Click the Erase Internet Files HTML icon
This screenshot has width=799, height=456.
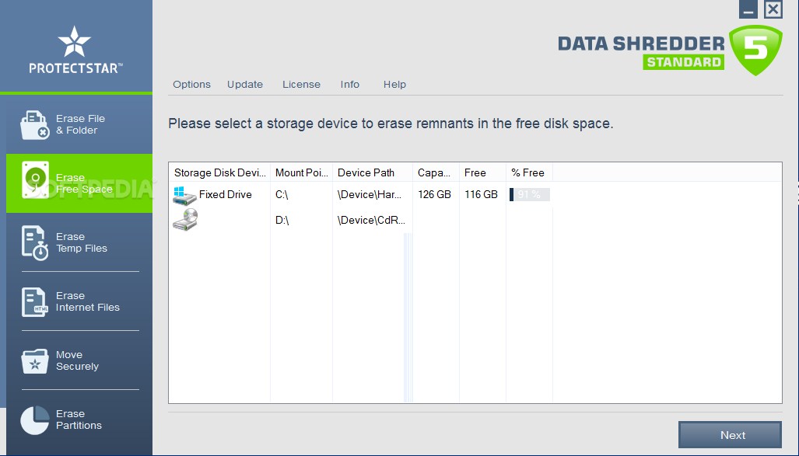point(35,301)
